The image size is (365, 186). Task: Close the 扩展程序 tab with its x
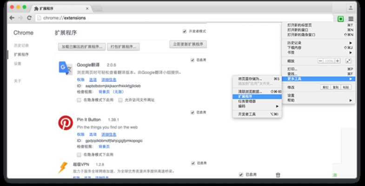point(87,9)
